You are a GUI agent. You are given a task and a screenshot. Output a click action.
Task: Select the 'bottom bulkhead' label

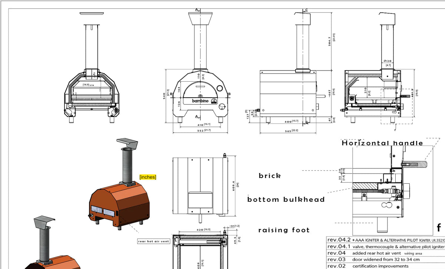pos(286,200)
